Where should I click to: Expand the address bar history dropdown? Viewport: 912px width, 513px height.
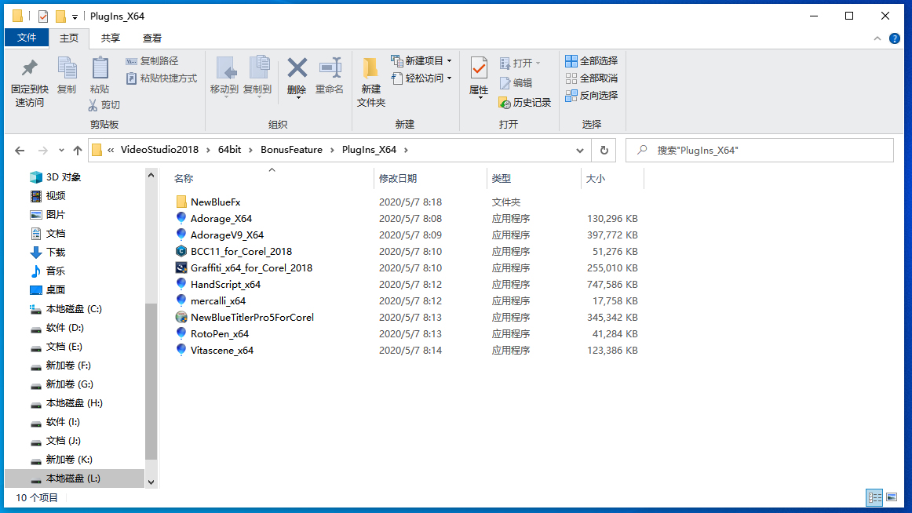coord(580,151)
